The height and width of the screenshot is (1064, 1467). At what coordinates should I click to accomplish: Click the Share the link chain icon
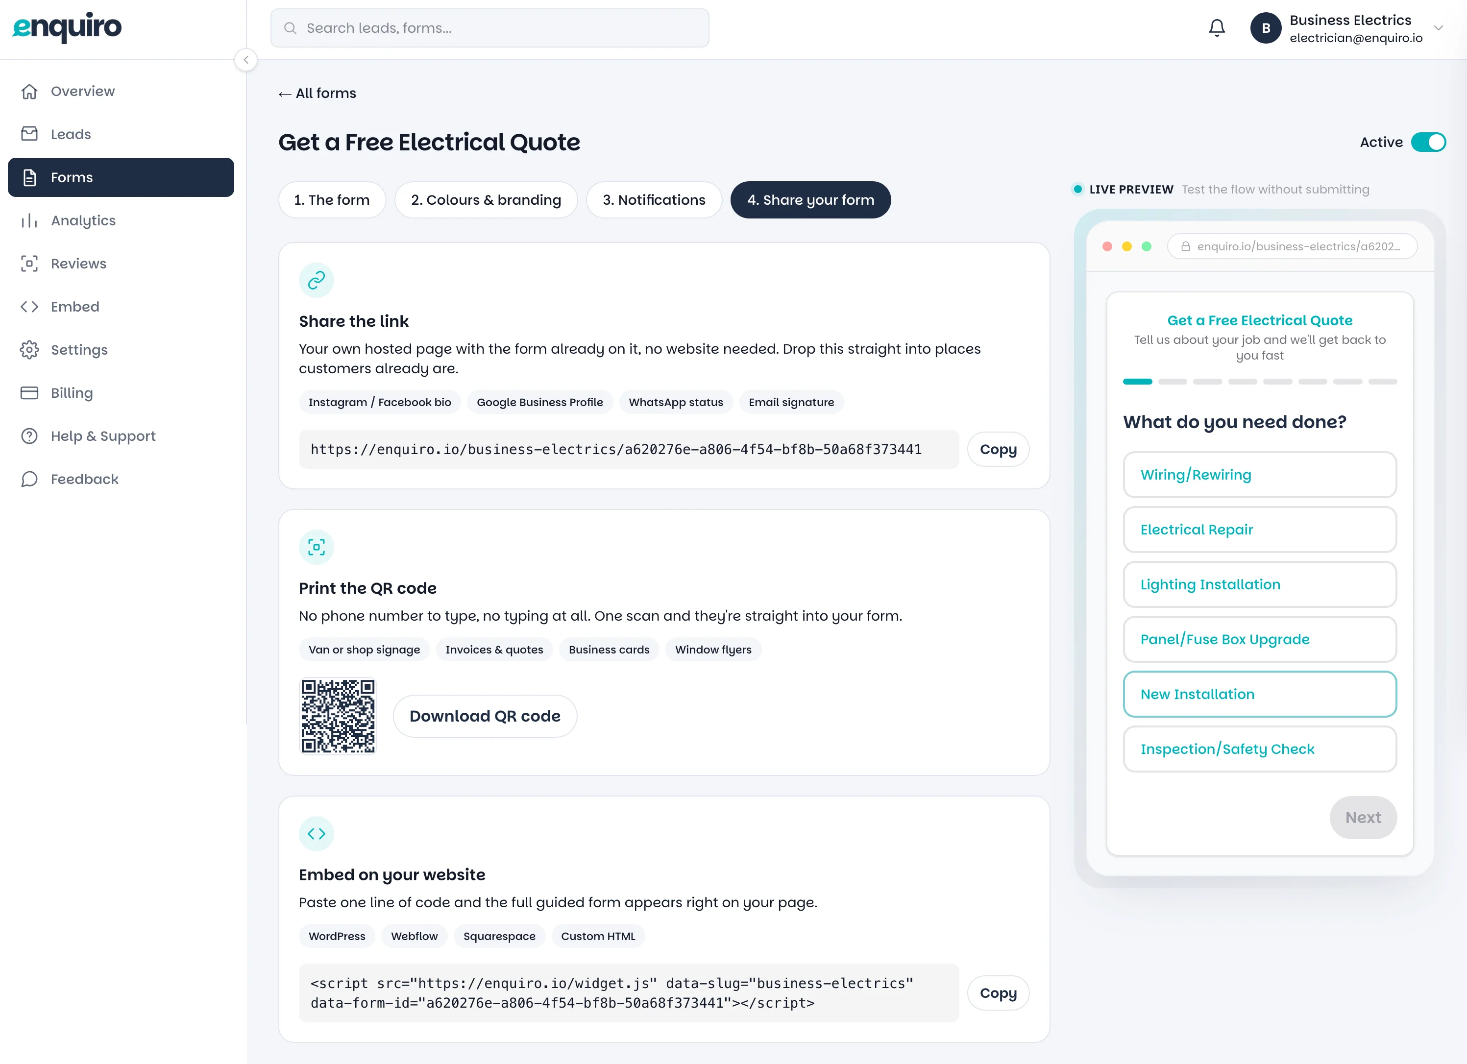pyautogui.click(x=317, y=280)
